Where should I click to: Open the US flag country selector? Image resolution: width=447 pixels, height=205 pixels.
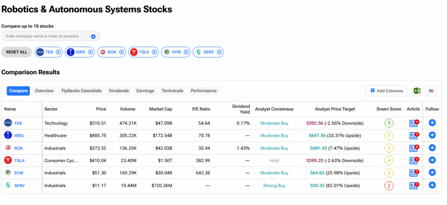(431, 91)
